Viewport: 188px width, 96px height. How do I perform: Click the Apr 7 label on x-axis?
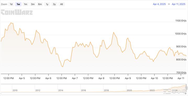click(75, 78)
